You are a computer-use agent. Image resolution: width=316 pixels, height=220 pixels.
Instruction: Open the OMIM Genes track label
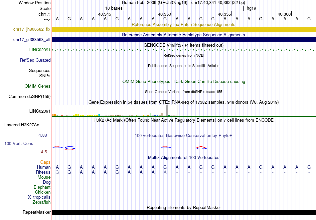tap(38, 86)
